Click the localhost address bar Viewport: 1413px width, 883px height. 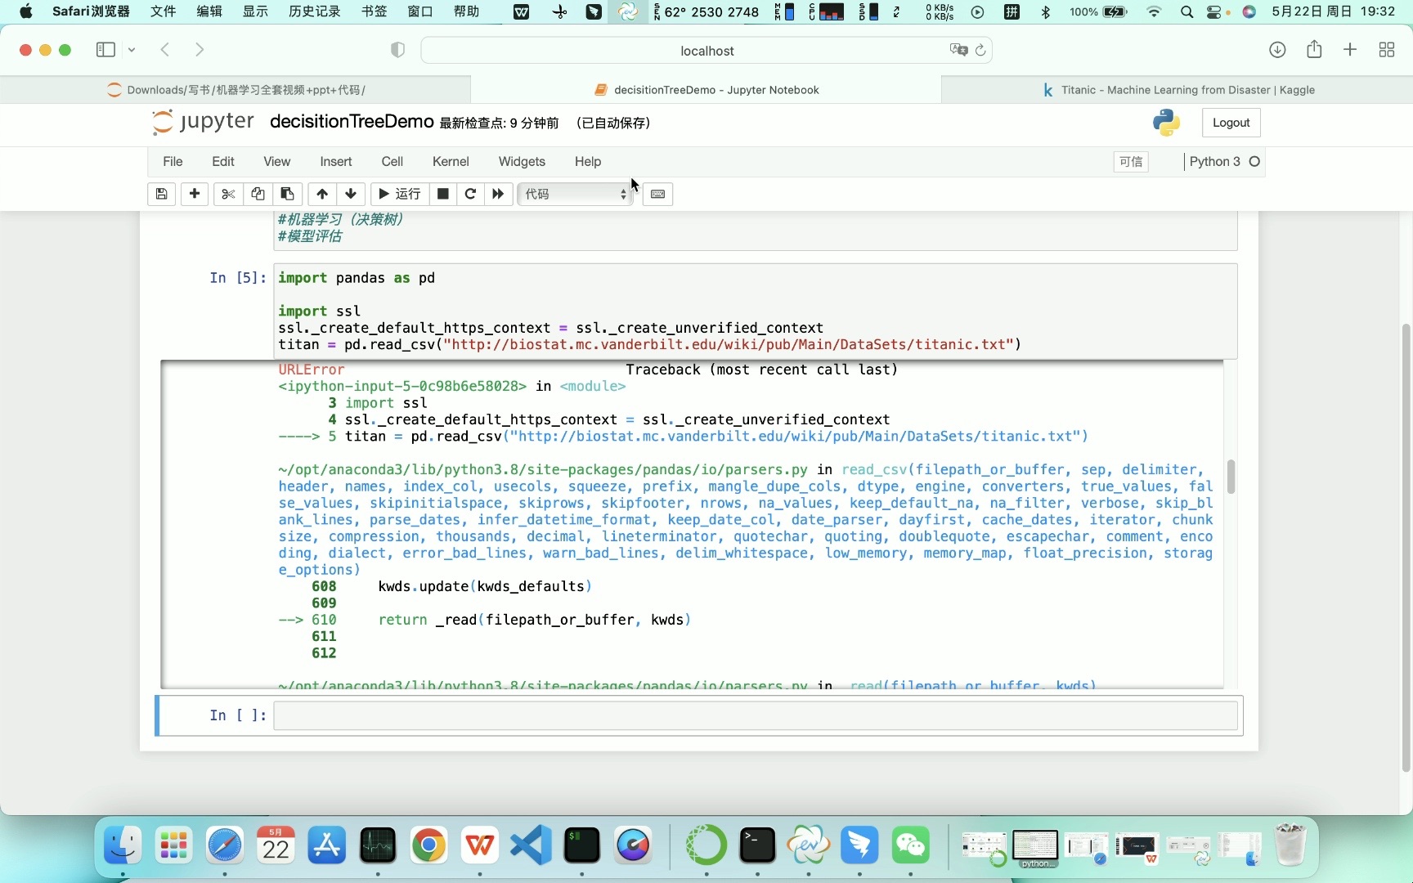tap(706, 51)
